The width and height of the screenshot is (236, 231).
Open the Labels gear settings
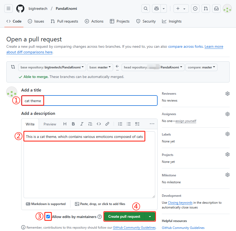[227, 134]
